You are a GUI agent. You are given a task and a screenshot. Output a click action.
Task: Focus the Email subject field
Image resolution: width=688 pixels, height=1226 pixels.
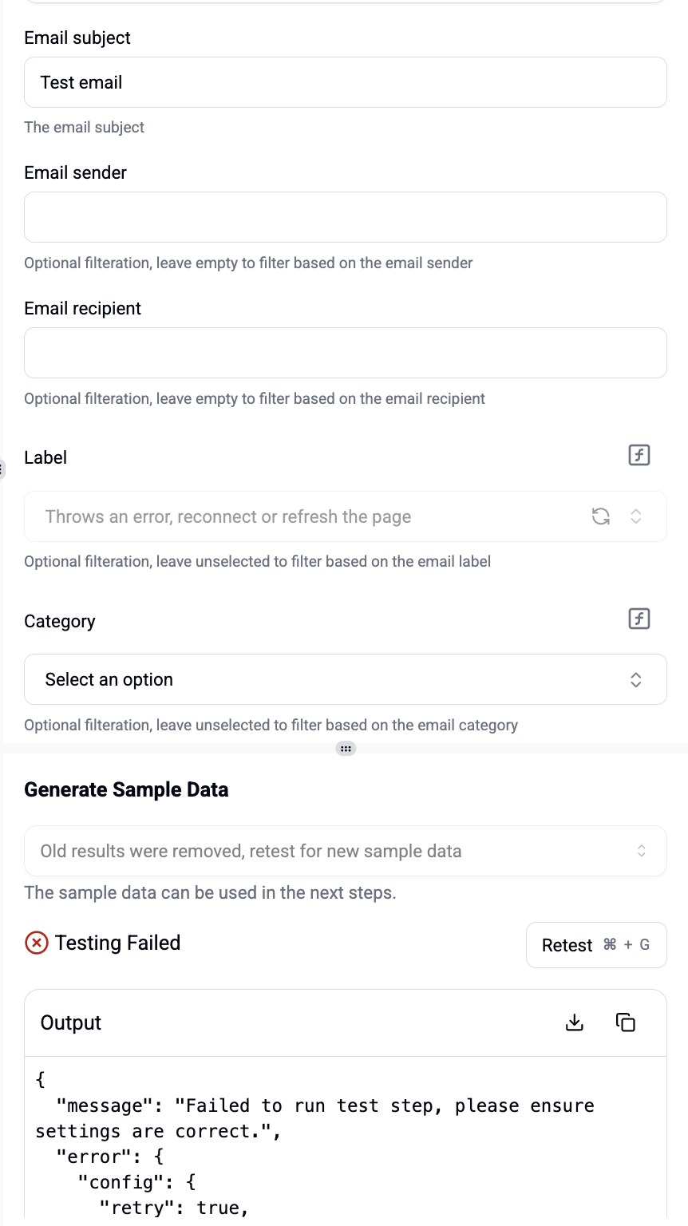coord(345,82)
